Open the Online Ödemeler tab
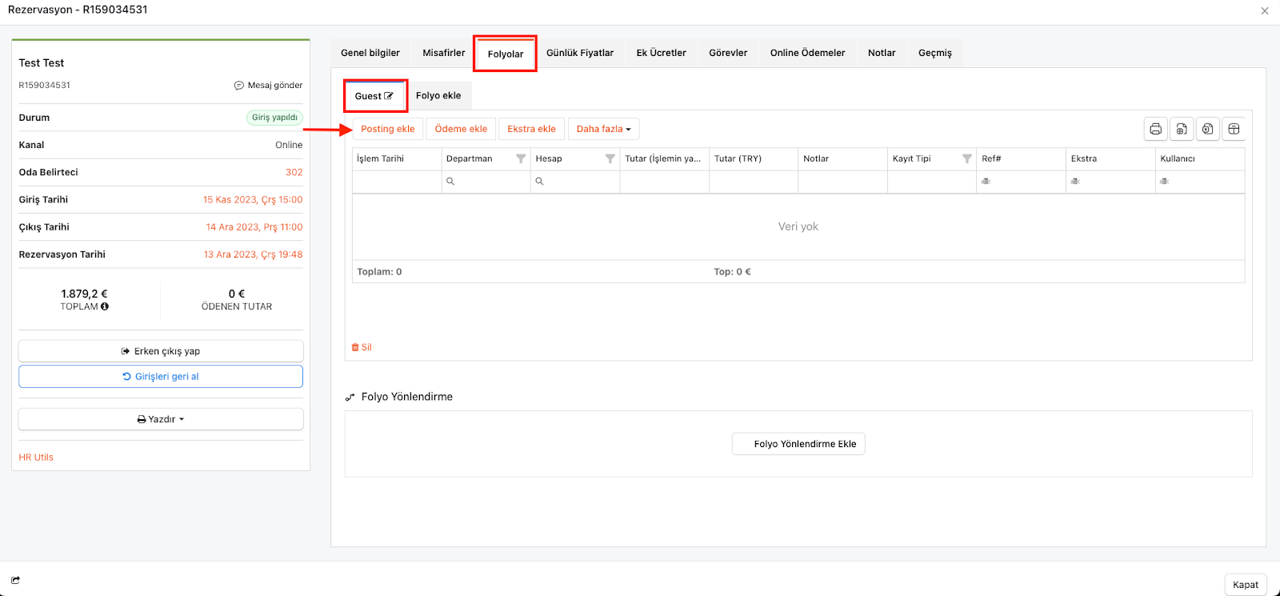Viewport: 1280px width, 596px height. [807, 53]
